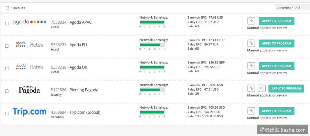The height and width of the screenshot is (136, 310).
Task: Check the Agoda APAC row checkbox
Action: point(7,23)
